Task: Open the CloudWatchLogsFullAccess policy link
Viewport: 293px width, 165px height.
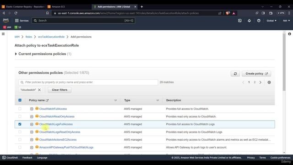Action: [x=56, y=124]
